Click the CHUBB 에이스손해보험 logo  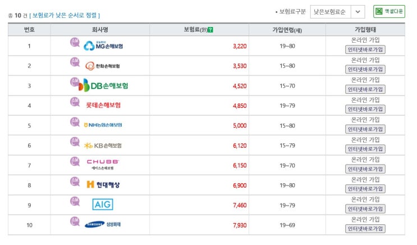click(103, 165)
